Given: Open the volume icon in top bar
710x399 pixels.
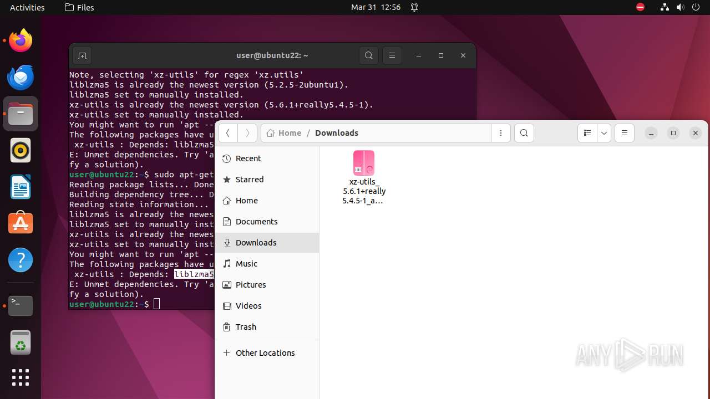Looking at the screenshot, I should click(680, 7).
